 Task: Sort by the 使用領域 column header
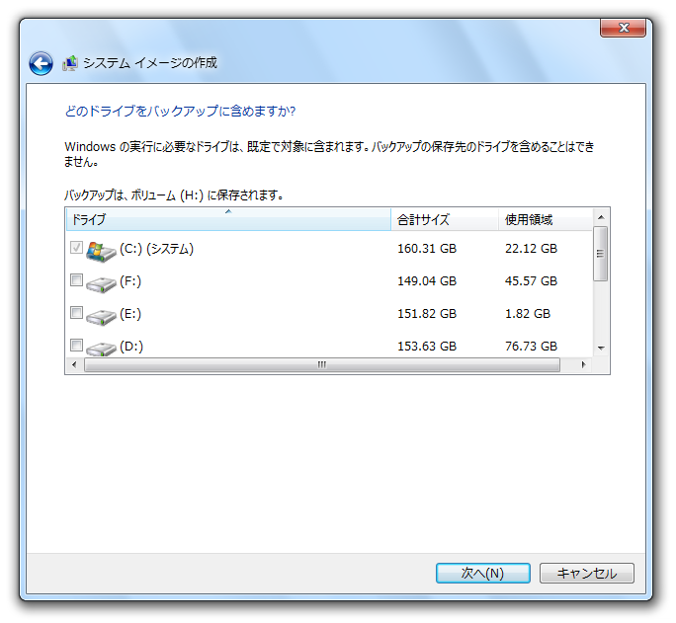click(546, 219)
